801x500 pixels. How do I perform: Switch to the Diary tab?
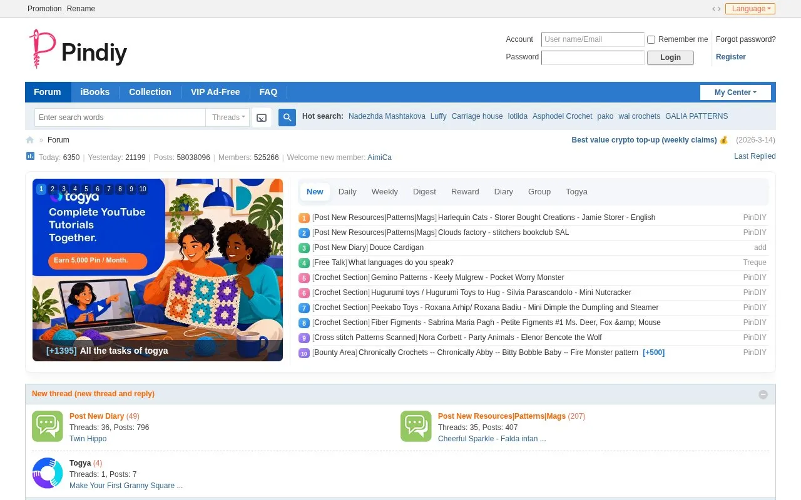[x=504, y=192]
